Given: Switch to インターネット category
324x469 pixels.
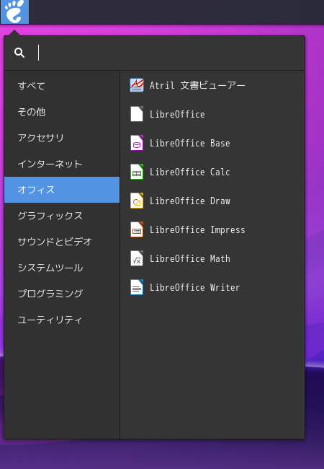Looking at the screenshot, I should coord(62,164).
